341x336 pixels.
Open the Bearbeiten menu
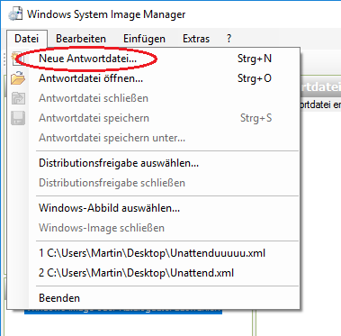click(x=81, y=39)
